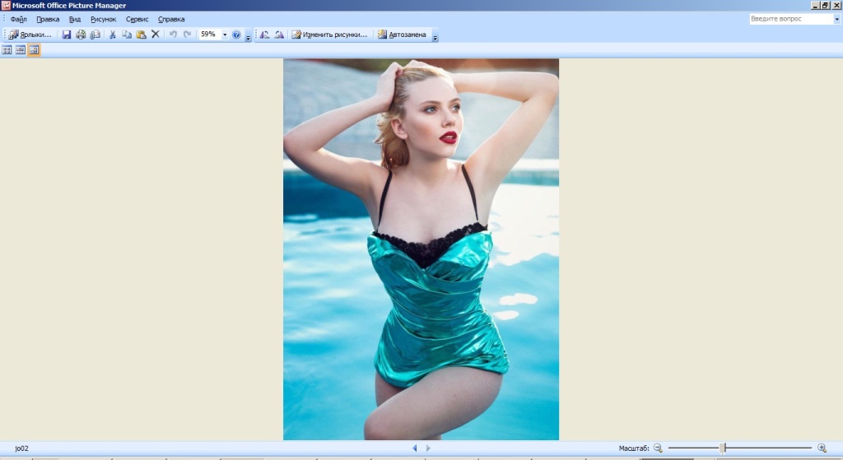The height and width of the screenshot is (460, 843).
Task: Expand the standard toolbar options arrow
Action: (x=248, y=38)
